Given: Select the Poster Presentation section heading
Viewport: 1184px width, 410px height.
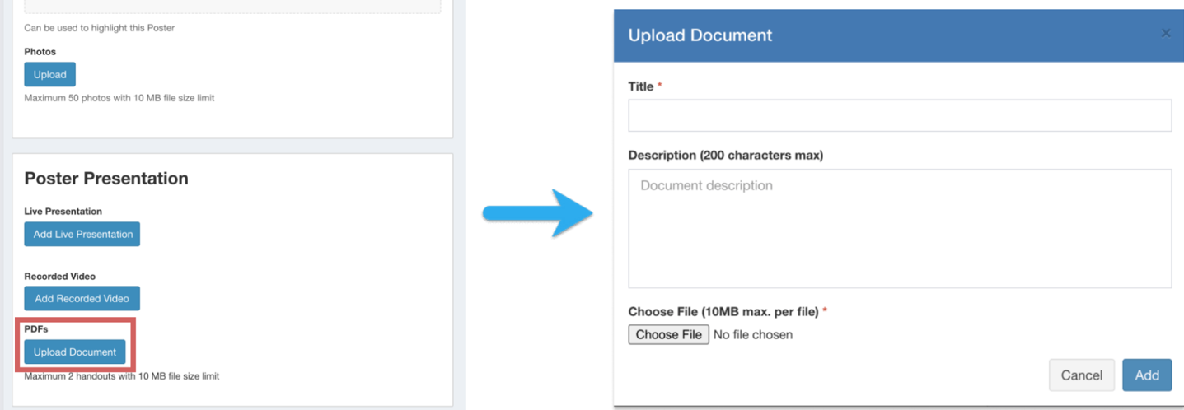Looking at the screenshot, I should pyautogui.click(x=106, y=179).
